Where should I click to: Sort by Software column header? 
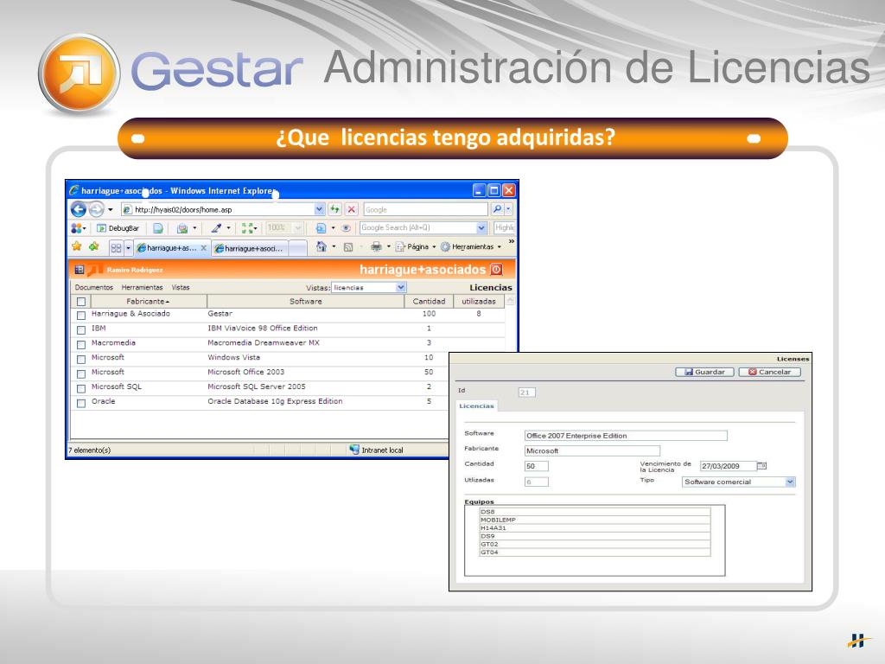[305, 302]
